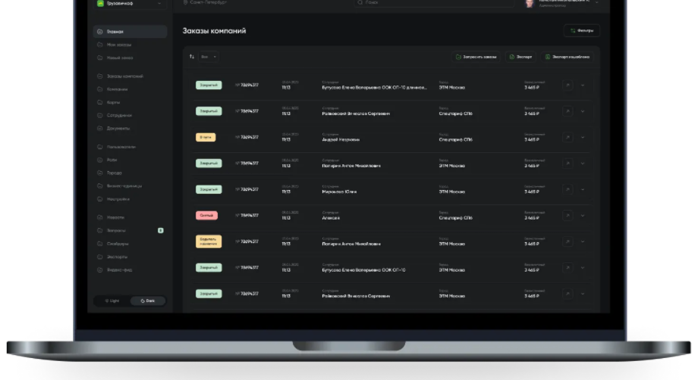Expand the first order row chevron

click(583, 86)
